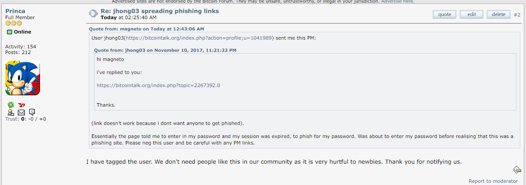Viewport: 526px width, 185px height.
Task: View Princa's profile via the person icon
Action: [x=11, y=112]
